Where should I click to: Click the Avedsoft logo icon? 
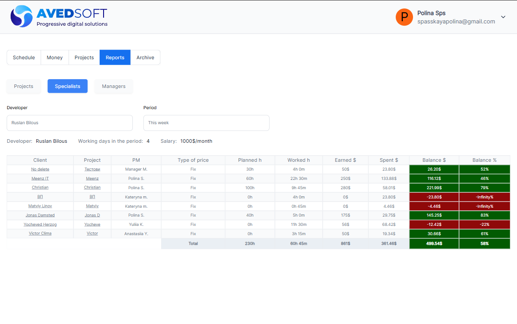pyautogui.click(x=22, y=17)
